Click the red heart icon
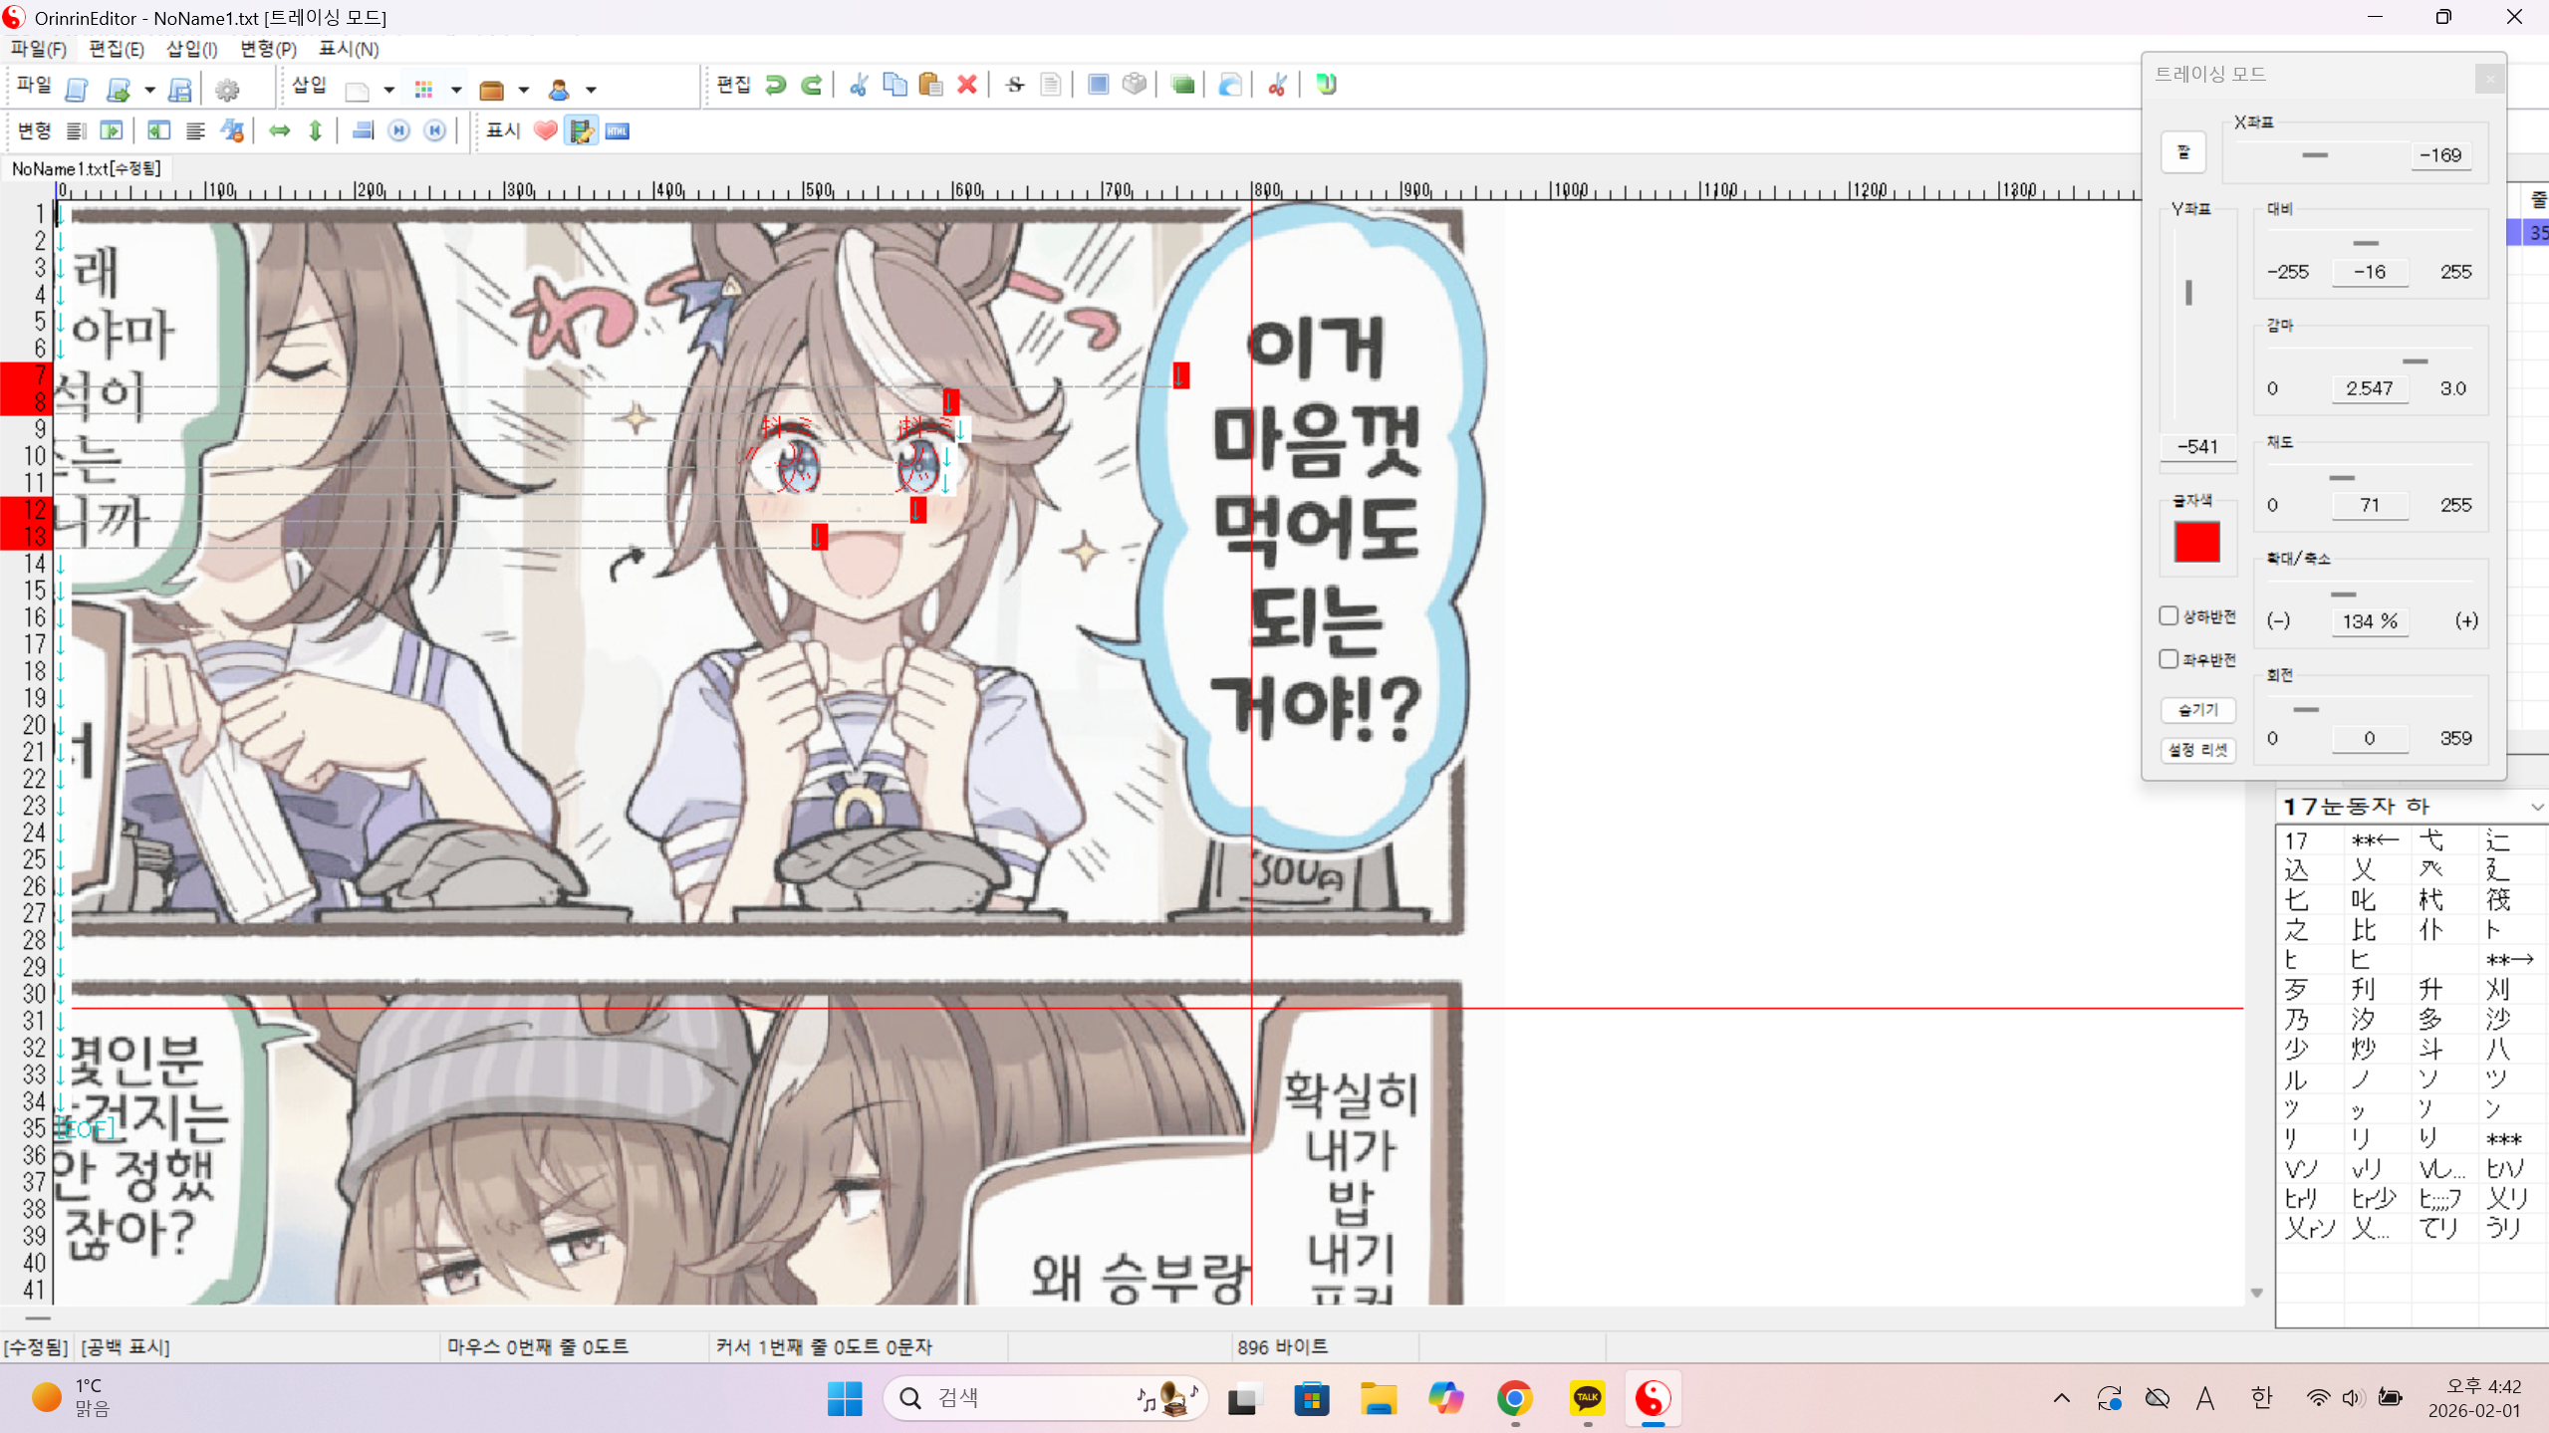 [x=546, y=131]
